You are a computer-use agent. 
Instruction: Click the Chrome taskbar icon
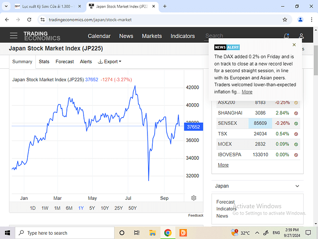tap(168, 233)
